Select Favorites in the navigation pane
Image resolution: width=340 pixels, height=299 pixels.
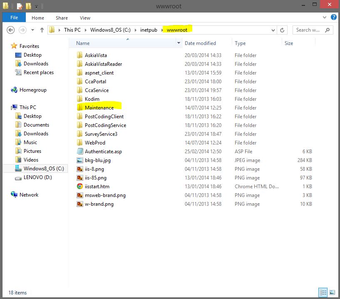tap(29, 46)
